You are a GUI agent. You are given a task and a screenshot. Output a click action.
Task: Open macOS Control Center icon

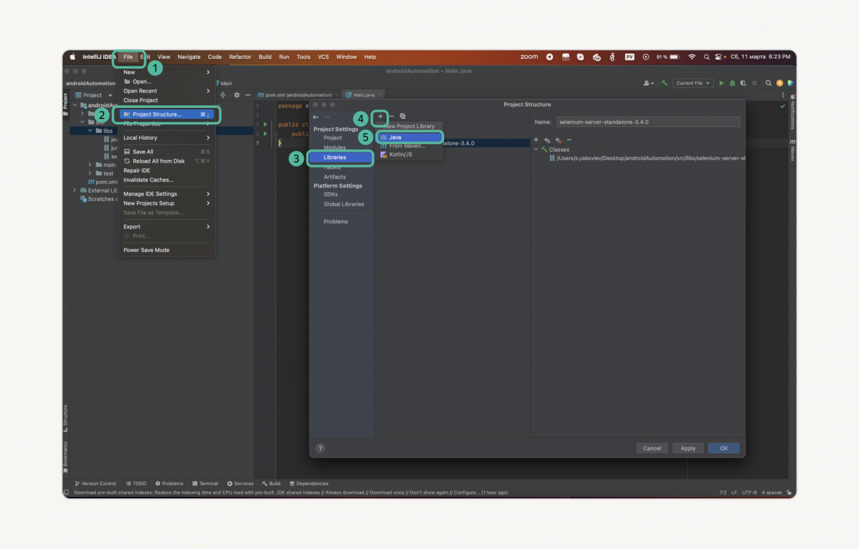(x=718, y=57)
